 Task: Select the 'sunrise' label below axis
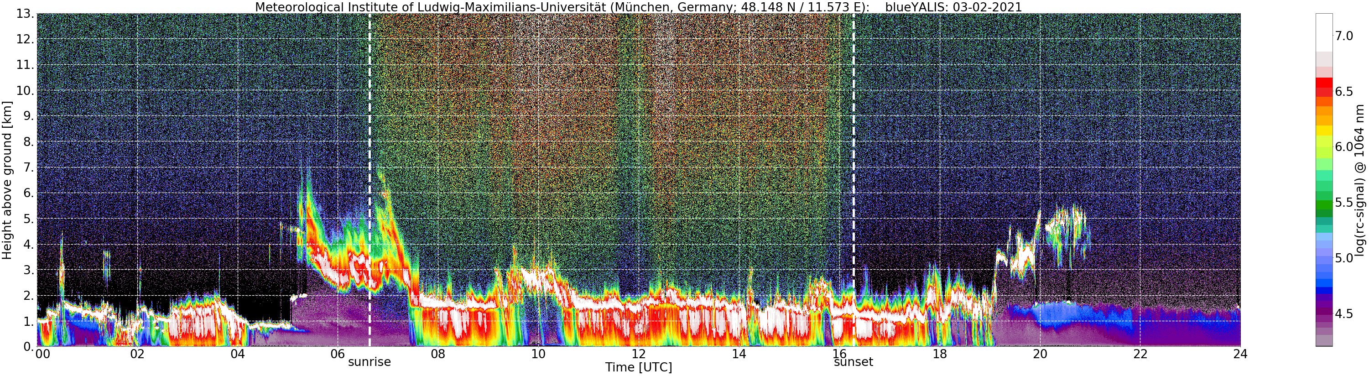(370, 362)
